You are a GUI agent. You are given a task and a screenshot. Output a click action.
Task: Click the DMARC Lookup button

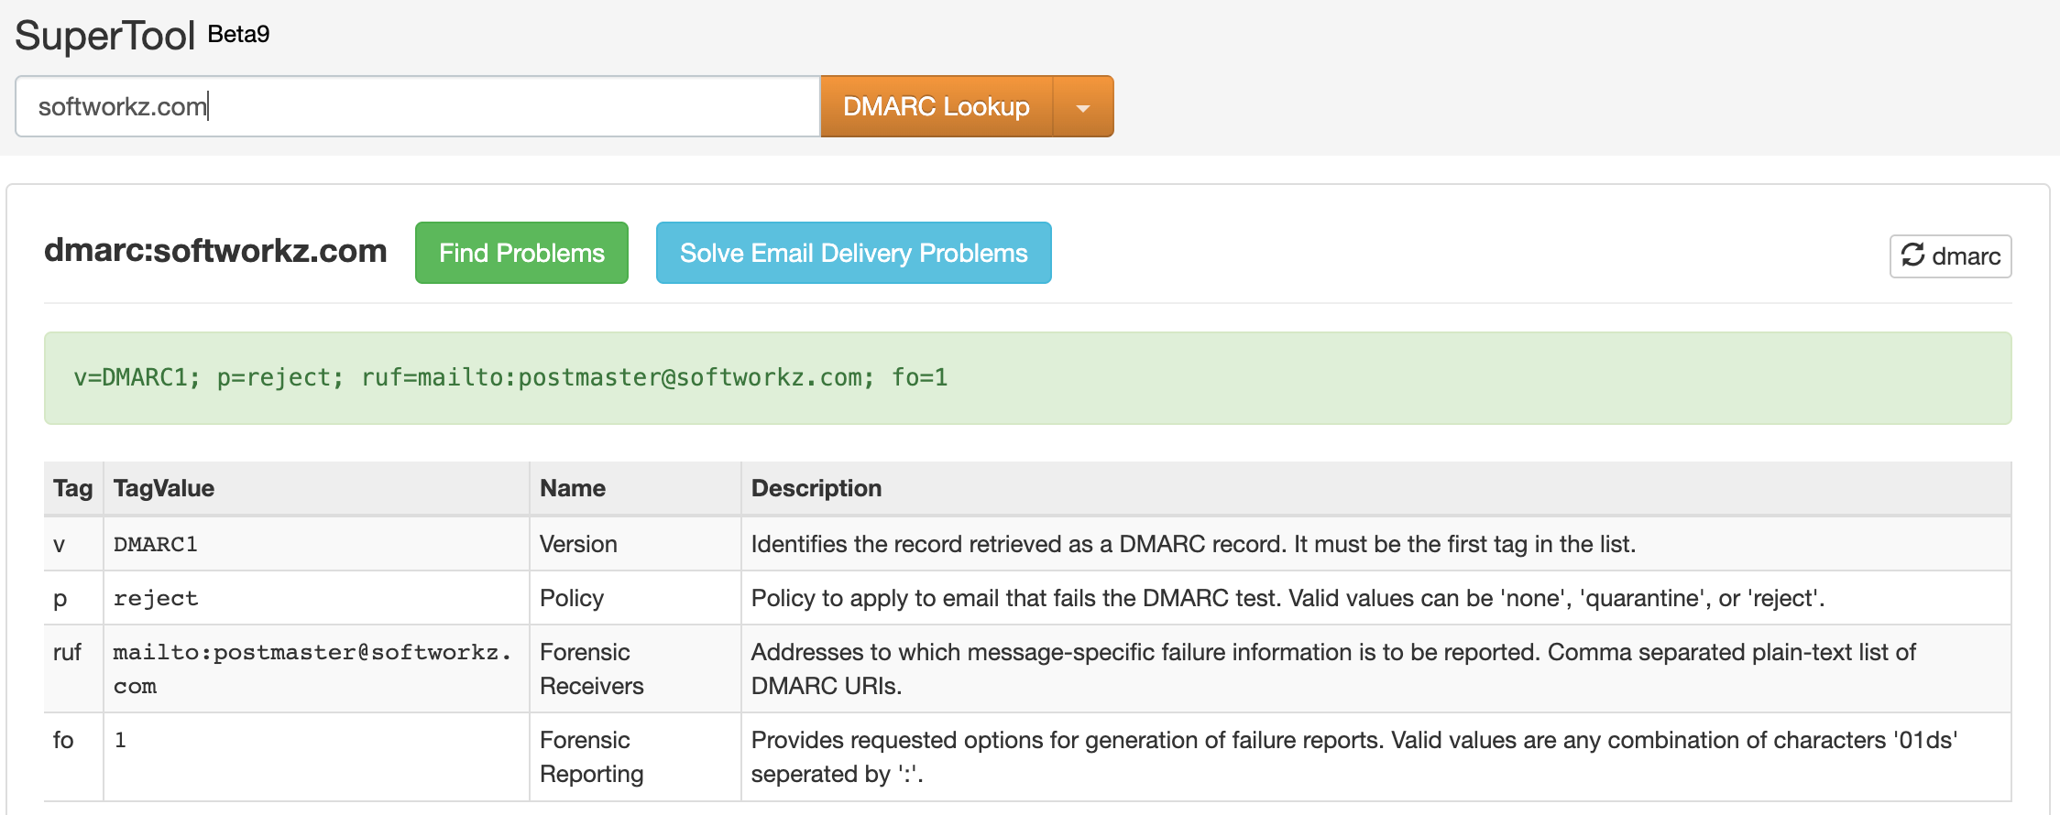(x=936, y=107)
